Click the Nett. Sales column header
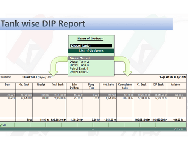This screenshot has height=141, width=188. pos(108,85)
